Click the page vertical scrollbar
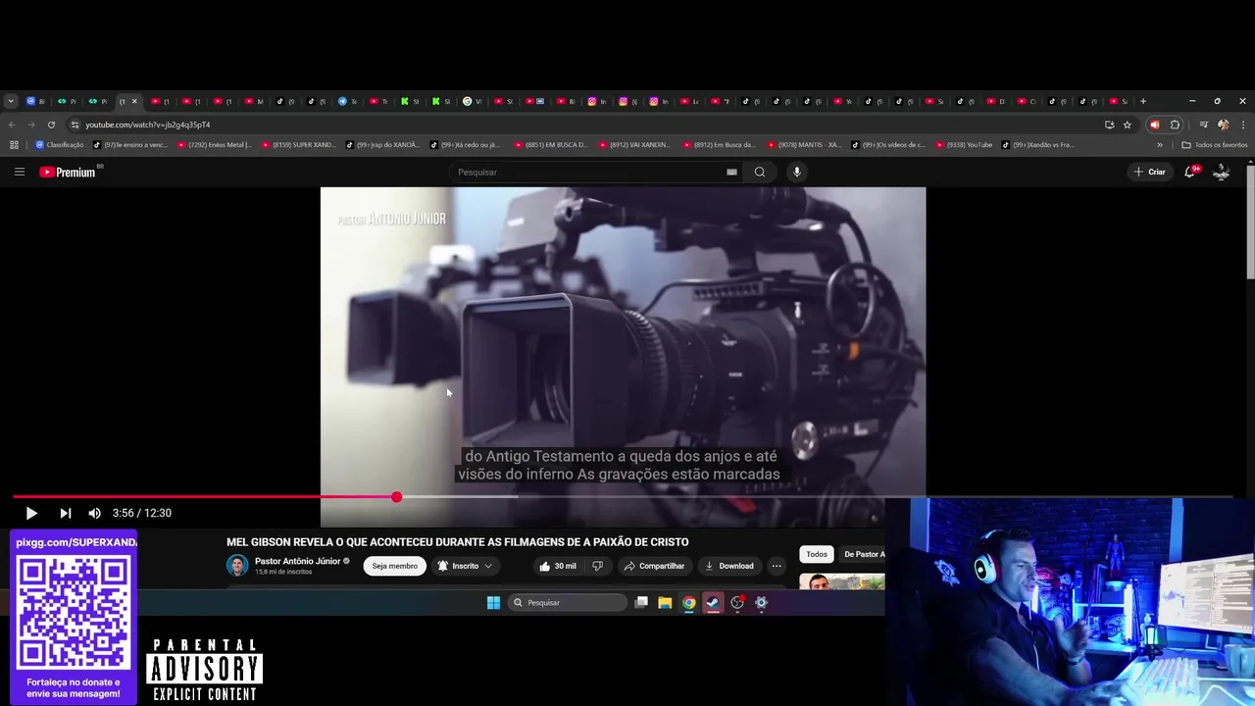Screen dimensions: 1255x706 coord(1250,222)
